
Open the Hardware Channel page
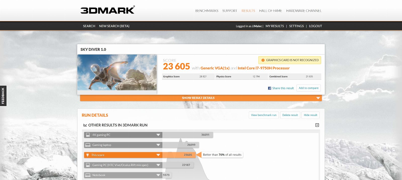pos(304,11)
